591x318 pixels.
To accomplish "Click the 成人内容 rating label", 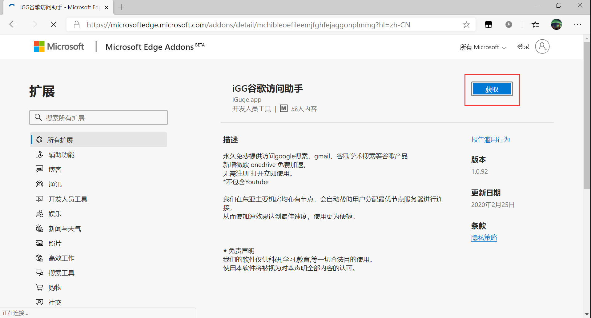I will (304, 109).
